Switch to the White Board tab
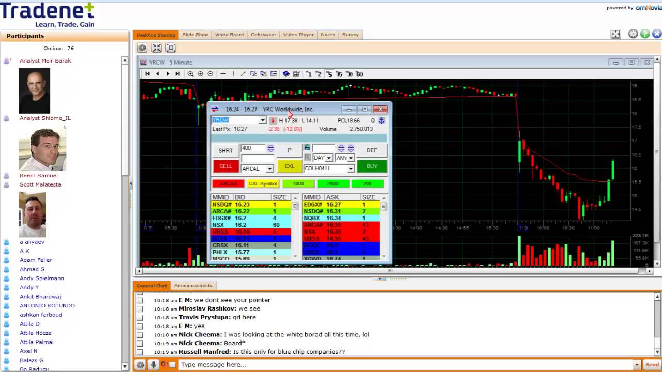 (229, 35)
